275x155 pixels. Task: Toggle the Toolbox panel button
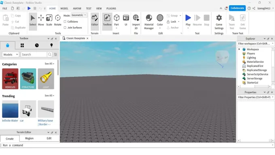pyautogui.click(x=107, y=20)
